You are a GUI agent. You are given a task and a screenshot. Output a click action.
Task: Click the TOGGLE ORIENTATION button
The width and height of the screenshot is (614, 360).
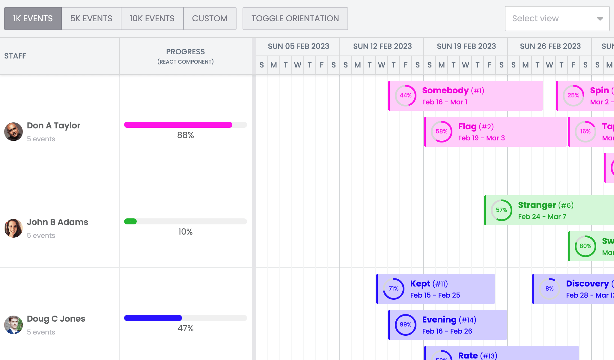(x=295, y=19)
